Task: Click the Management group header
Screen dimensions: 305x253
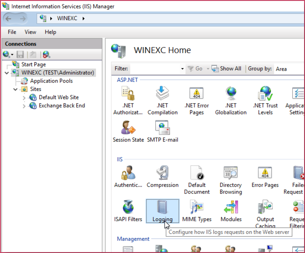Action: [x=133, y=239]
